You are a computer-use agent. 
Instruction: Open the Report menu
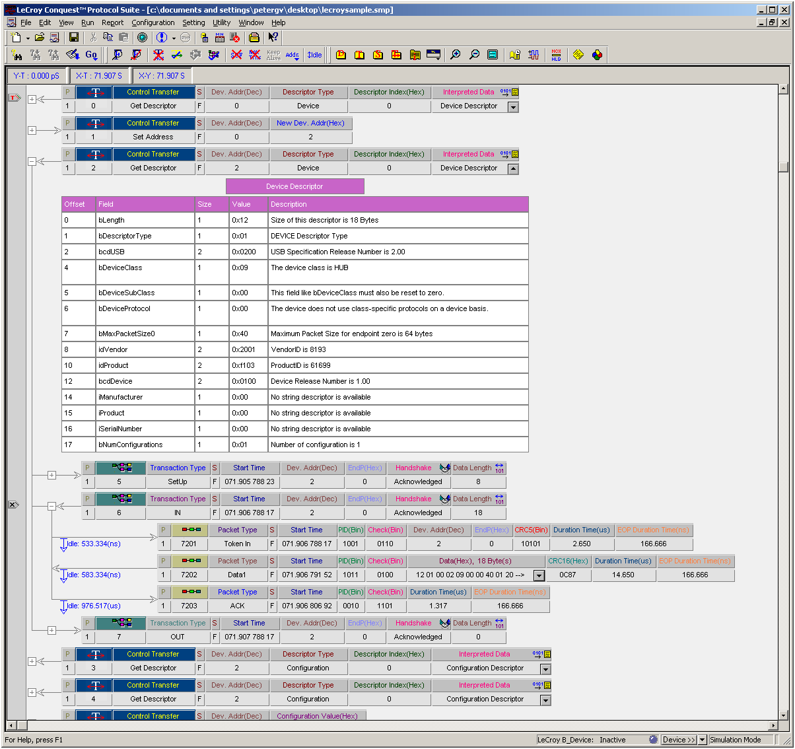112,22
